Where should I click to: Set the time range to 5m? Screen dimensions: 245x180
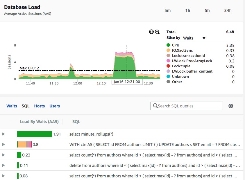tap(167, 10)
